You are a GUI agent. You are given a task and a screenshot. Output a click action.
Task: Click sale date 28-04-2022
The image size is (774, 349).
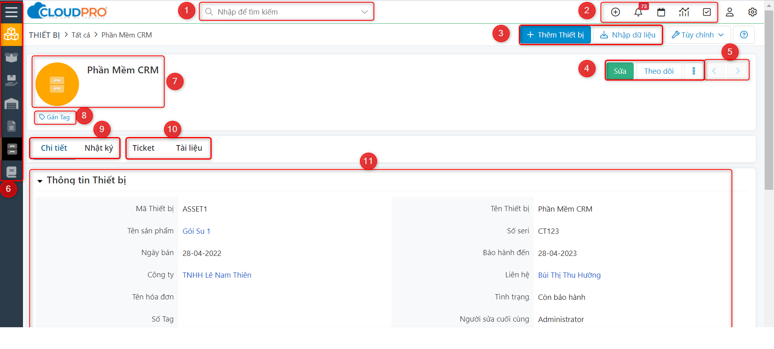[x=202, y=253]
